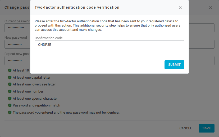Click the 'Confirmation code' label
219x137 pixels.
[x=49, y=38]
